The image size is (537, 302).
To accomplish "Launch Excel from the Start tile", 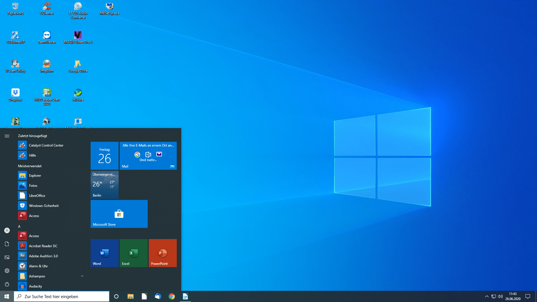I will (x=134, y=253).
